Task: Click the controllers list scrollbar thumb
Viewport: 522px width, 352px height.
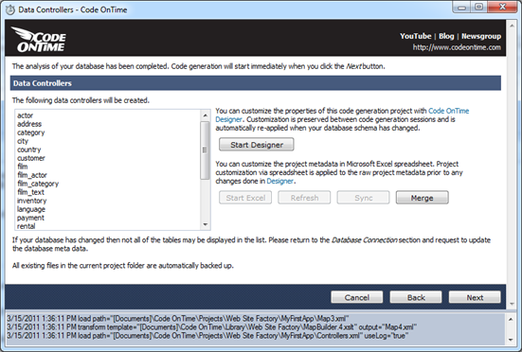Action: tap(205, 150)
